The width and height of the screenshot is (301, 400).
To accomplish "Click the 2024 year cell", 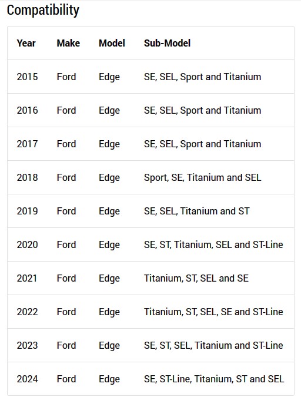I will [x=27, y=379].
